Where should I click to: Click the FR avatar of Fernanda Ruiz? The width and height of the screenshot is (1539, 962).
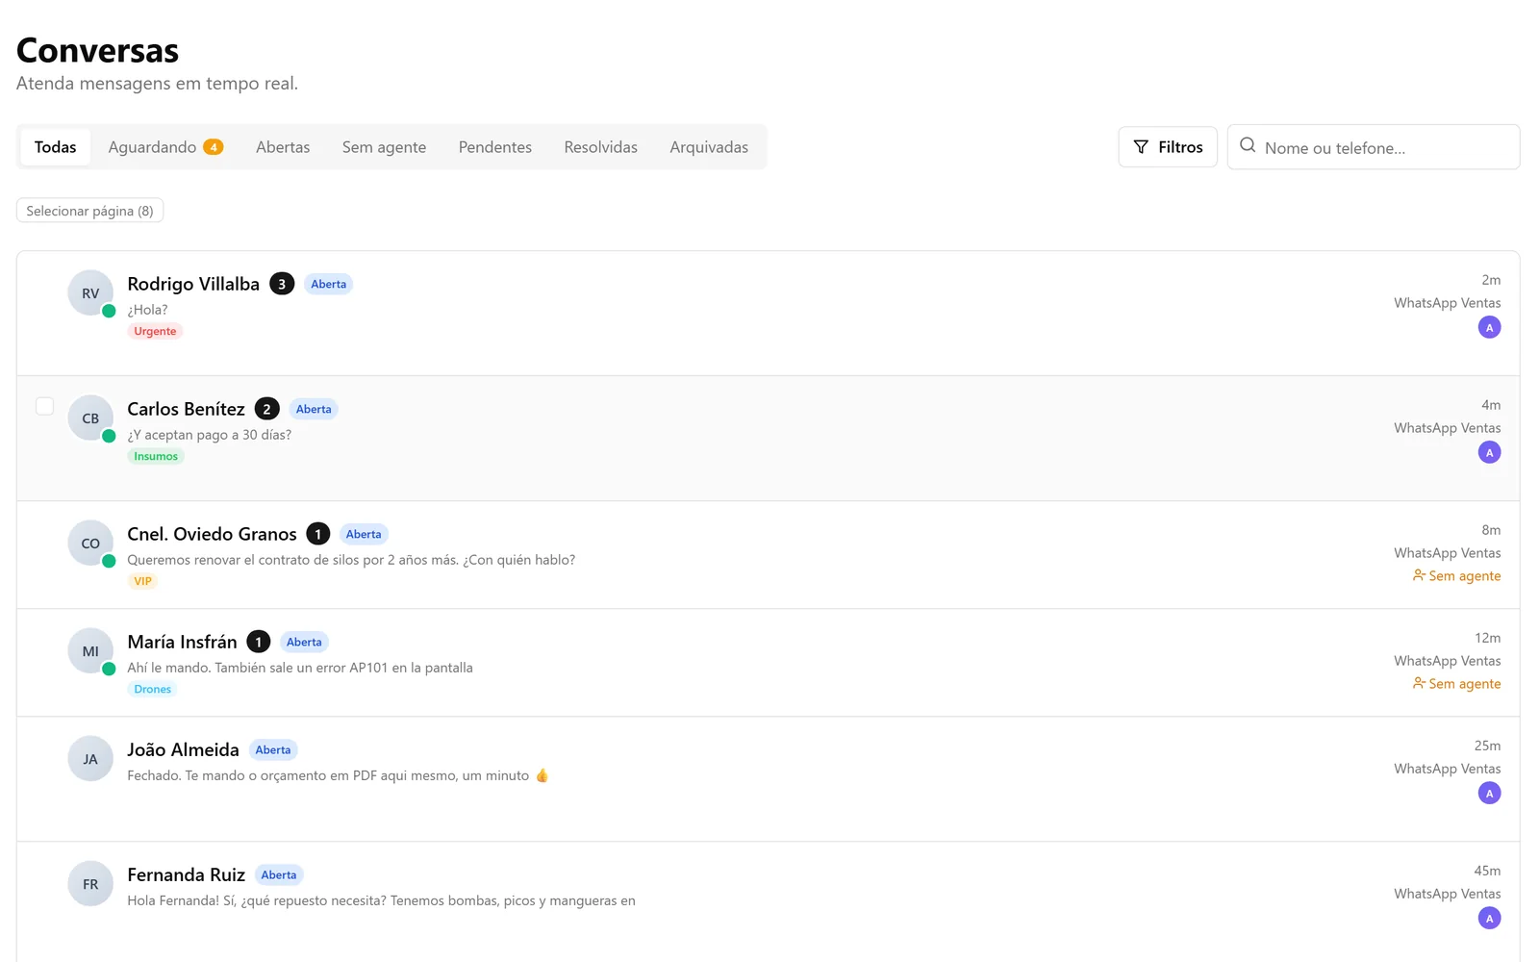tap(90, 884)
